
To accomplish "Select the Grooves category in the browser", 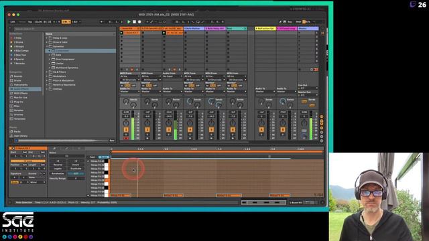I will pos(19,114).
